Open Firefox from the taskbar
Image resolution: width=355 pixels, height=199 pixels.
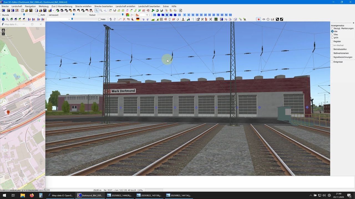[32, 195]
